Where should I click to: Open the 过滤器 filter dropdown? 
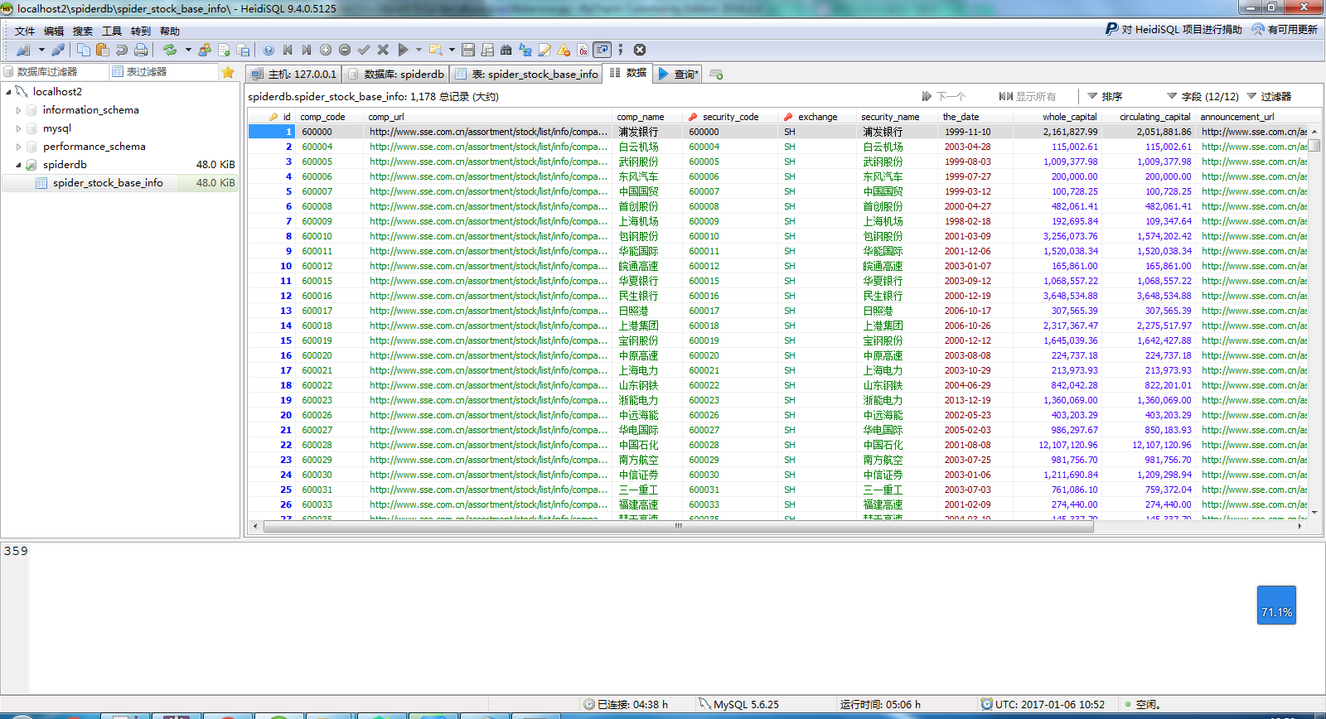coord(1269,96)
